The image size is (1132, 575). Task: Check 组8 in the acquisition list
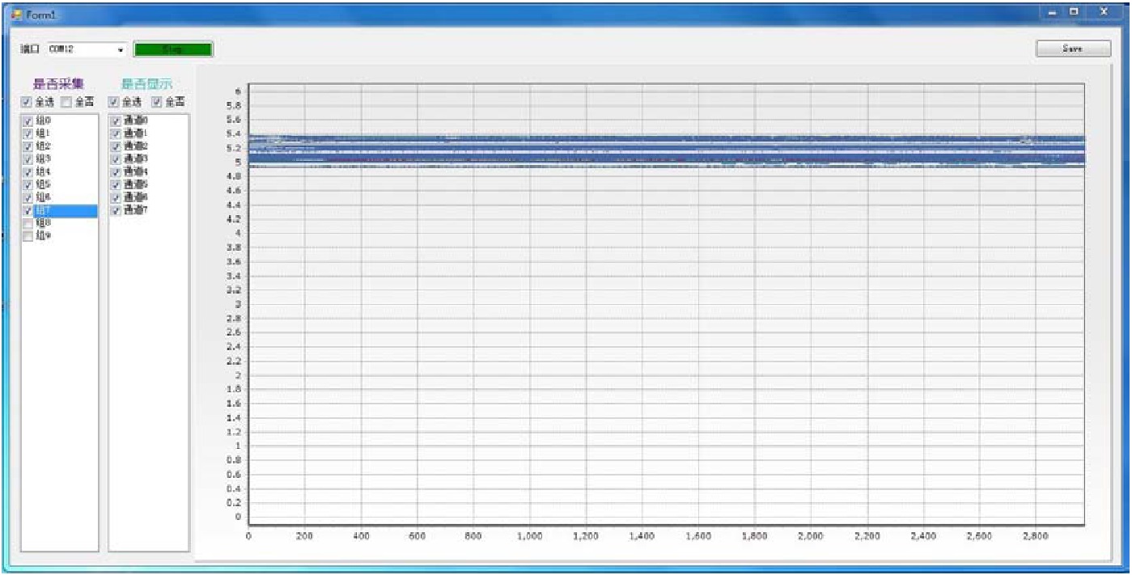pyautogui.click(x=28, y=223)
